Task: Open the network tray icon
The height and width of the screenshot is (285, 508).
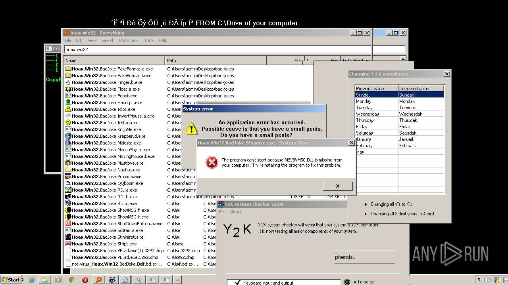Action: [496, 280]
